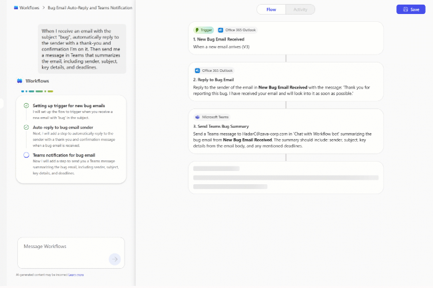Screen dimensions: 433x288
Task: Click the Workflows icon in the breadcrumb
Action: [x=16, y=8]
